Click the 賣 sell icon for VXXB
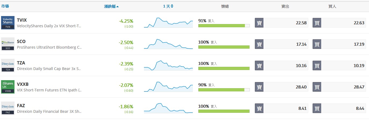 click(259, 87)
